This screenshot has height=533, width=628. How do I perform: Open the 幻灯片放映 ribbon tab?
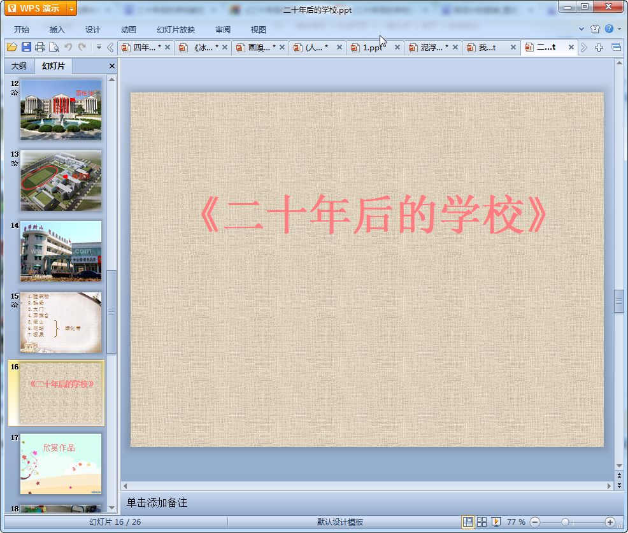[x=176, y=30]
